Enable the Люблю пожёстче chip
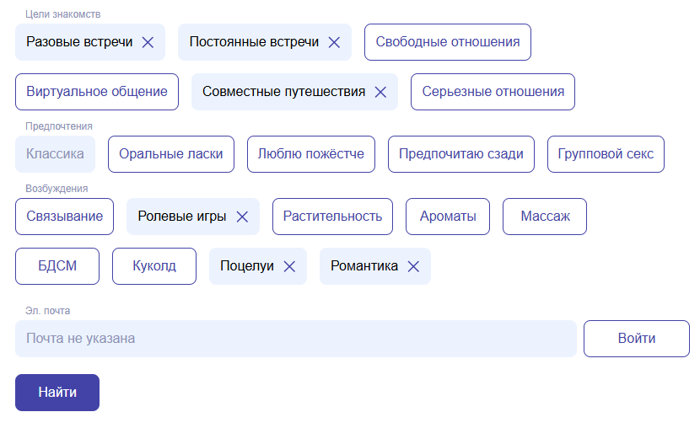The width and height of the screenshot is (700, 428). (x=311, y=154)
